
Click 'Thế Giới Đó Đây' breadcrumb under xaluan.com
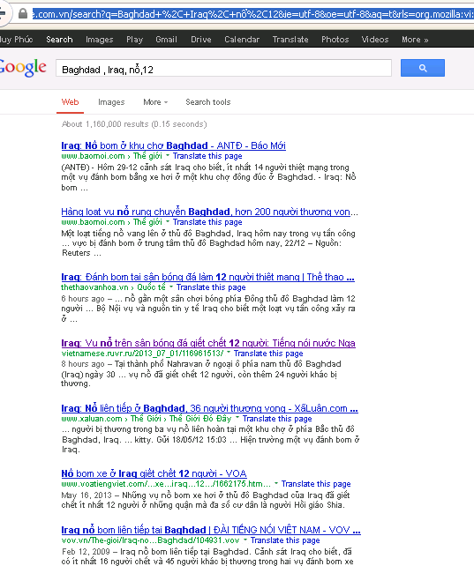click(x=200, y=419)
